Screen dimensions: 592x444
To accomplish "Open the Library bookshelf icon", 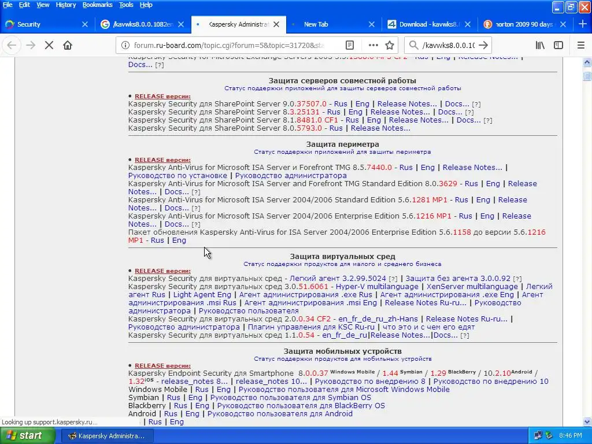I will point(541,45).
